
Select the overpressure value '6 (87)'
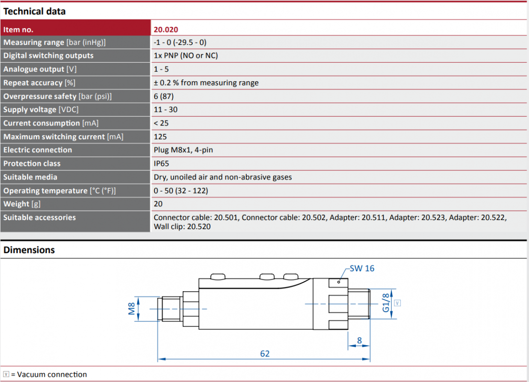point(164,96)
